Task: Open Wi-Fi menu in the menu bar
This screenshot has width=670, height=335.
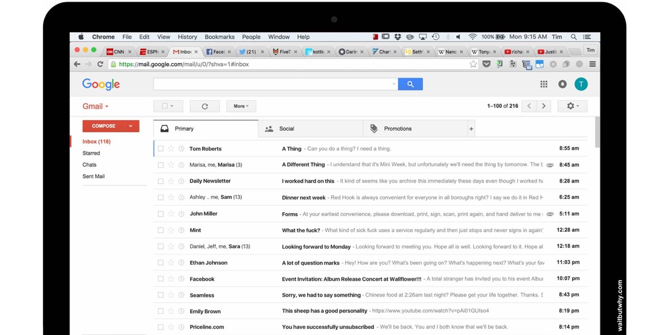Action: click(x=473, y=37)
